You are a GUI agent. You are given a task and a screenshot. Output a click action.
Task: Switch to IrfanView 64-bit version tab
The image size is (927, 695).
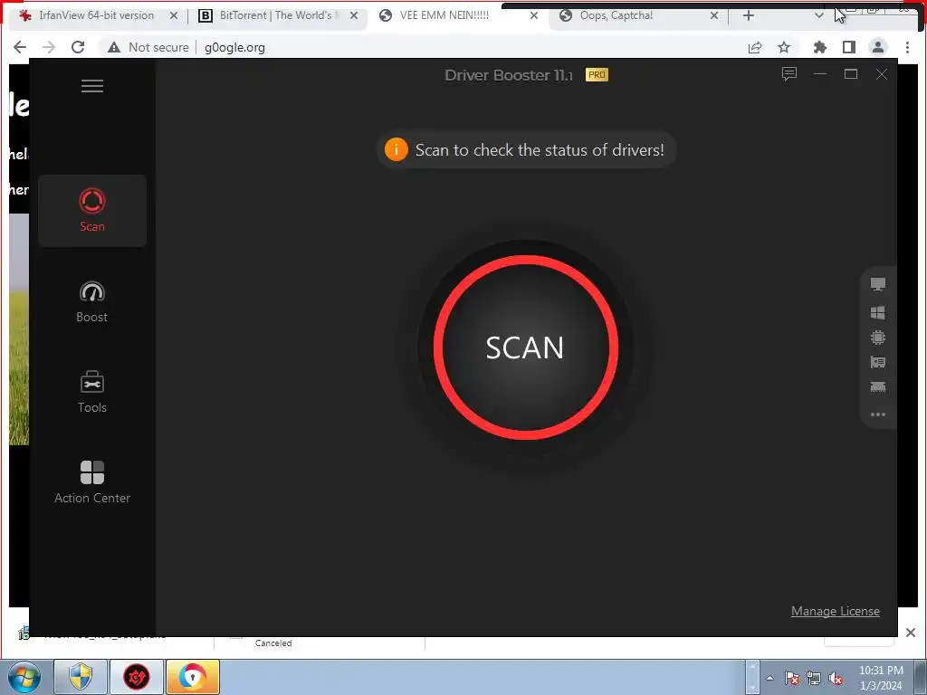click(x=96, y=15)
